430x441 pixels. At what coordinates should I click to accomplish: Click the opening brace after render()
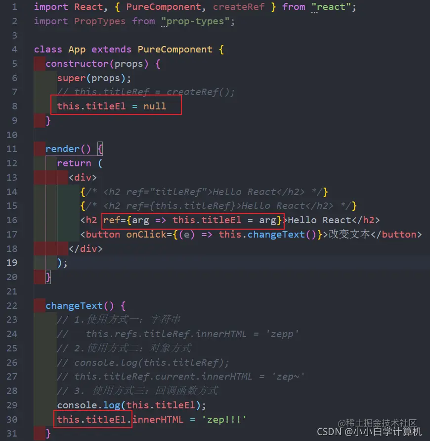[x=100, y=149]
